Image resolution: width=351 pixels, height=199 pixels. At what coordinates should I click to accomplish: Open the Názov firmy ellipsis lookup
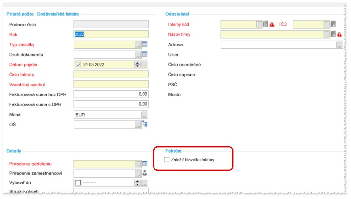click(327, 34)
